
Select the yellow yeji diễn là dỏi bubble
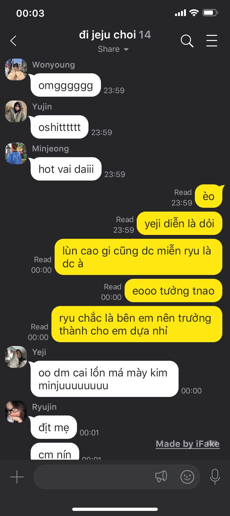click(x=179, y=223)
